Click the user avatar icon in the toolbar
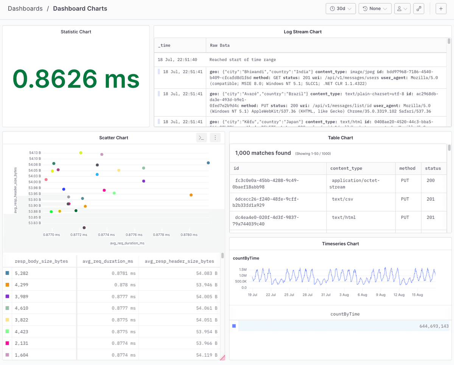 click(399, 8)
